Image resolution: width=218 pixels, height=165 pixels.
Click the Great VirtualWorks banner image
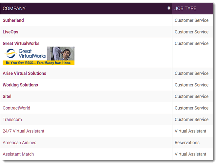(38, 56)
